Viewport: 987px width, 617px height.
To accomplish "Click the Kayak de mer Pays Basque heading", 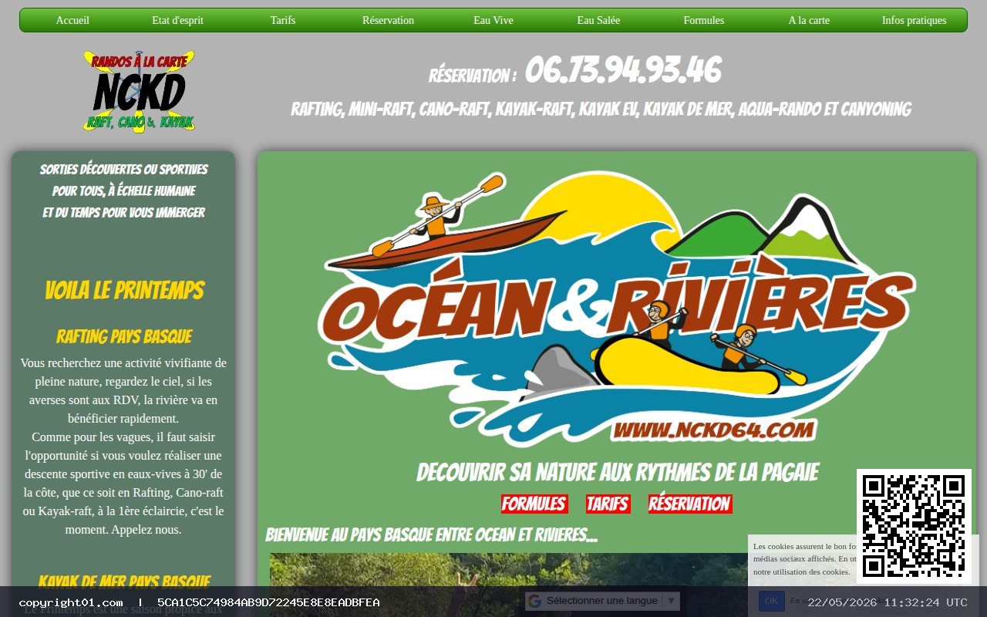I will tap(123, 582).
